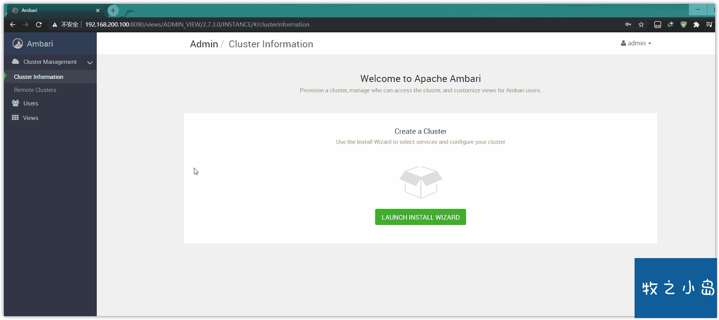Open the Users page

pos(31,103)
